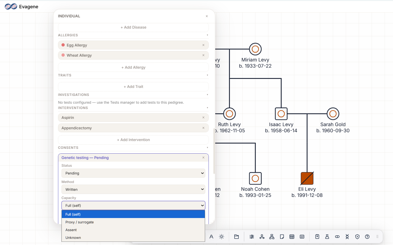Open the Status dropdown showing Pending
Viewport: 393px width, 245px height.
133,173
